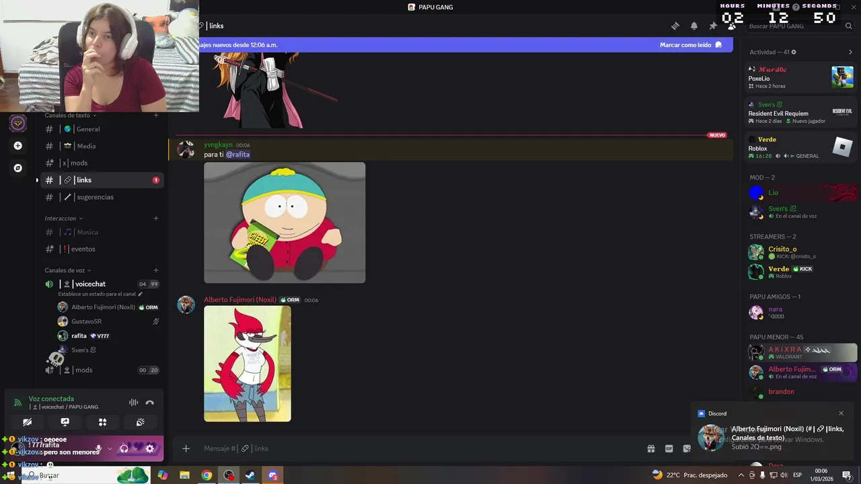Open the gift icon in message bar
The height and width of the screenshot is (484, 861).
pyautogui.click(x=651, y=448)
